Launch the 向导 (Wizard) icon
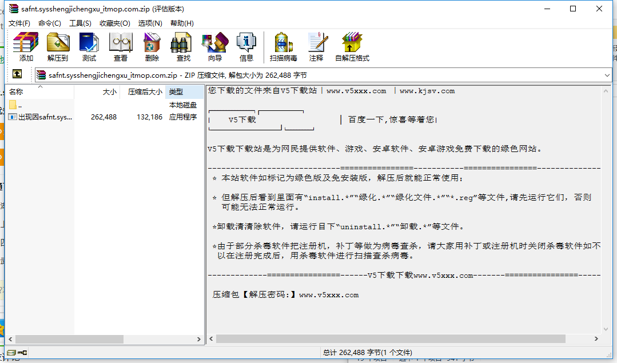 (214, 46)
